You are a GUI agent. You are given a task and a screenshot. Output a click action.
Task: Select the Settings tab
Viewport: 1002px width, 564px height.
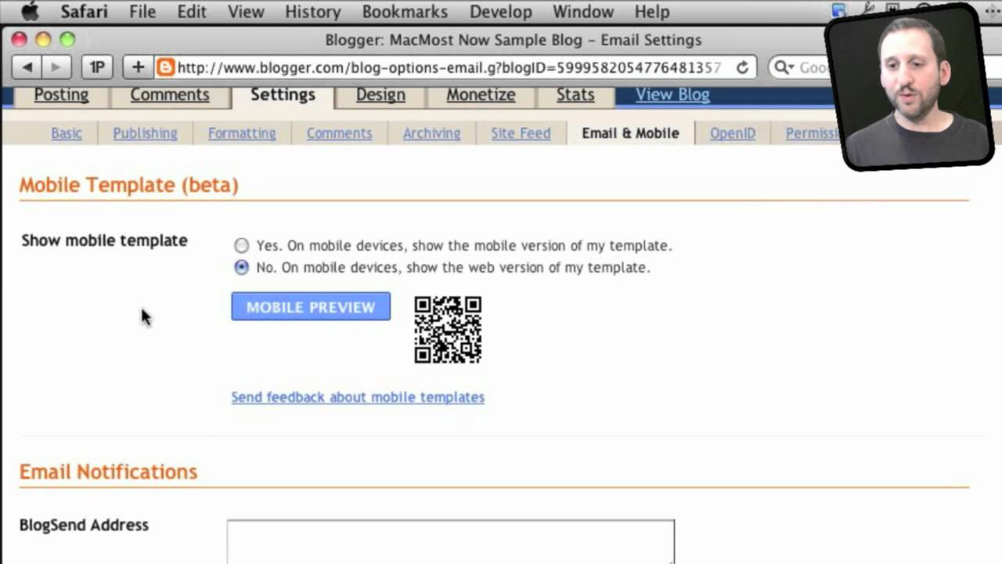283,95
